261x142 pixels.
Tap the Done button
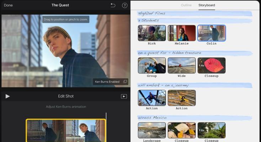pos(8,5)
